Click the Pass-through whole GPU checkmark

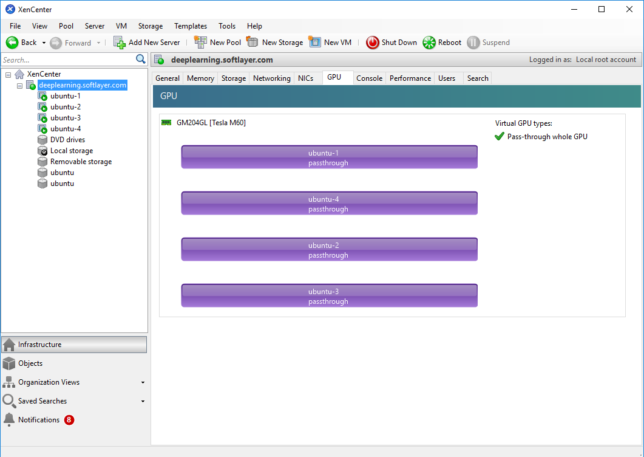[x=500, y=136]
